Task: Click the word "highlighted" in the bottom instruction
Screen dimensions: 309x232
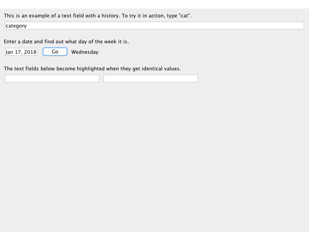Action: pyautogui.click(x=90, y=69)
